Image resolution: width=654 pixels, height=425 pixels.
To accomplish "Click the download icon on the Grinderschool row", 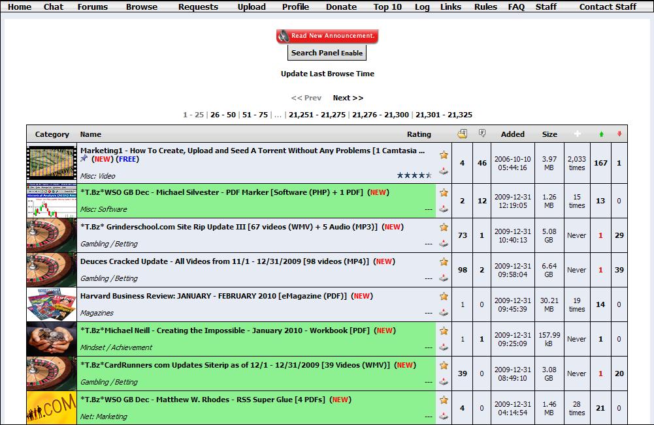I will [444, 243].
